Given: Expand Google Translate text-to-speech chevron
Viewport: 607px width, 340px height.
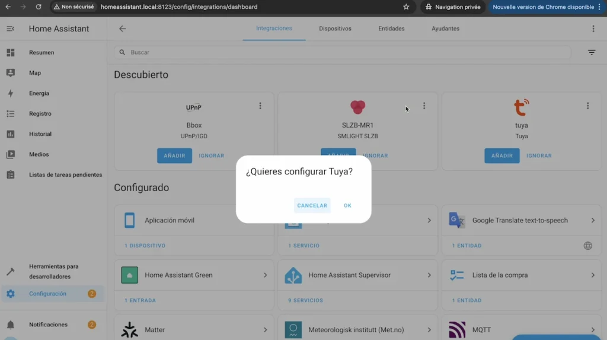Looking at the screenshot, I should (593, 220).
